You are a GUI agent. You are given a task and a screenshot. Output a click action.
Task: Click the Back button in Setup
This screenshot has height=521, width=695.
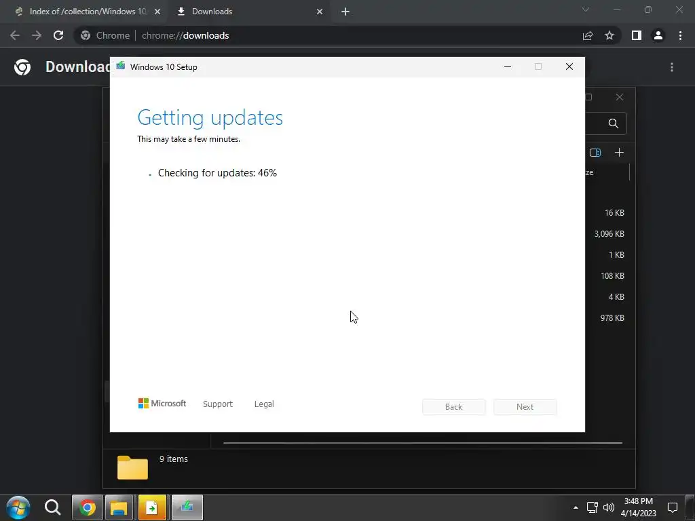[x=454, y=407]
